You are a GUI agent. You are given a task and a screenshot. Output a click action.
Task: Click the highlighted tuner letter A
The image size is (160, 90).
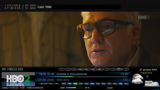(40, 84)
